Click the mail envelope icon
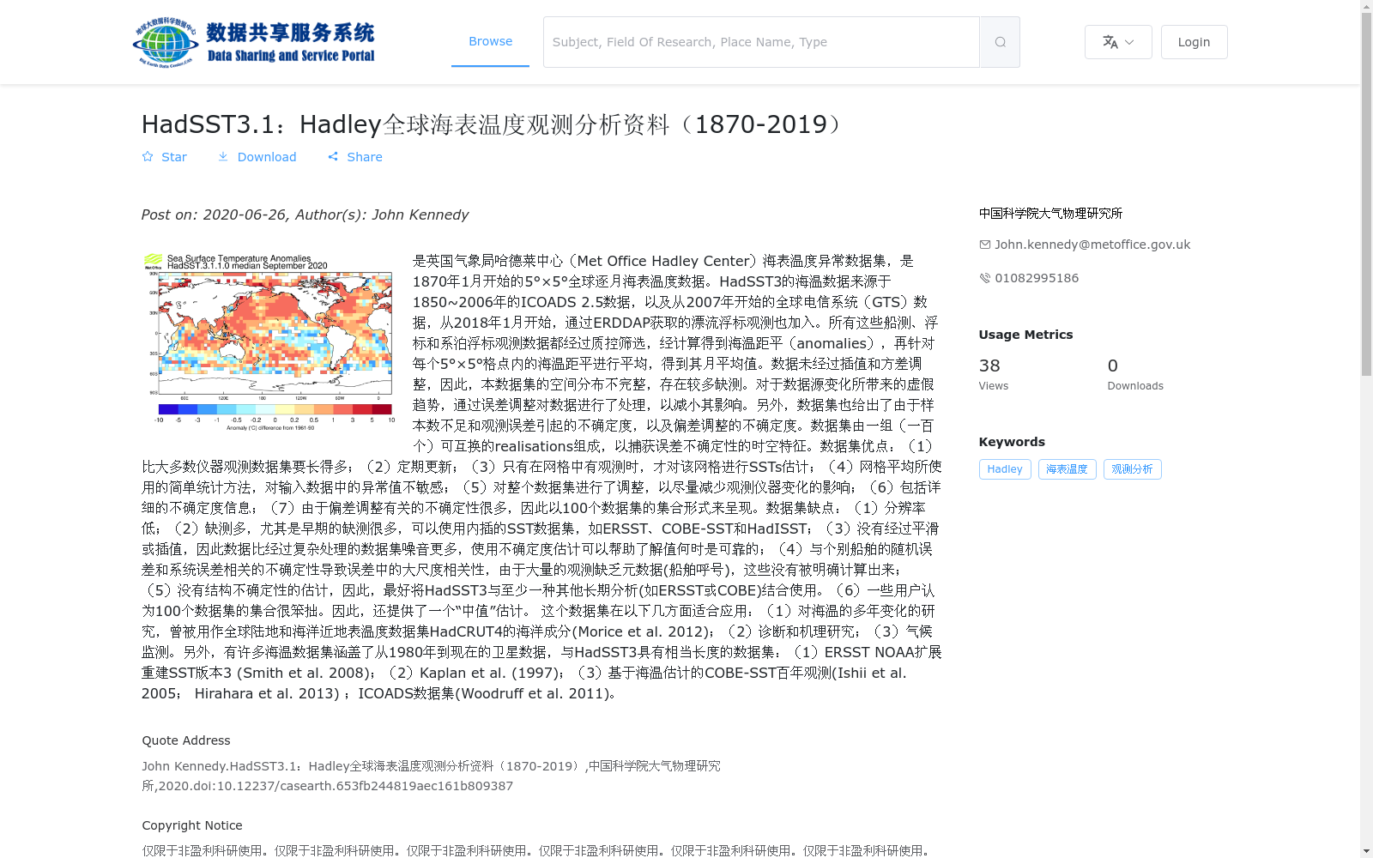 coord(985,245)
